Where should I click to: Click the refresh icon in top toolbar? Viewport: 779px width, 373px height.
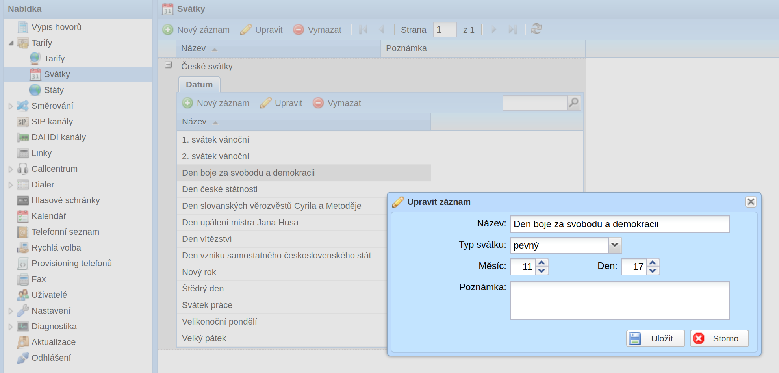click(536, 29)
